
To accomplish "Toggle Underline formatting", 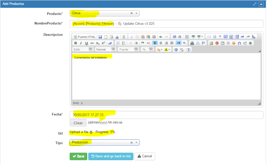I will tap(86, 43).
